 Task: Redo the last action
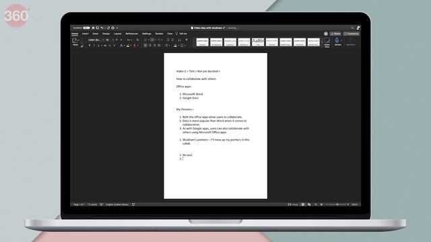click(x=108, y=28)
